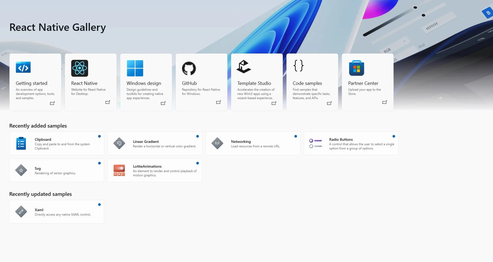Image resolution: width=493 pixels, height=262 pixels.
Task: Select the Radio Buttons sample title
Action: [341, 139]
